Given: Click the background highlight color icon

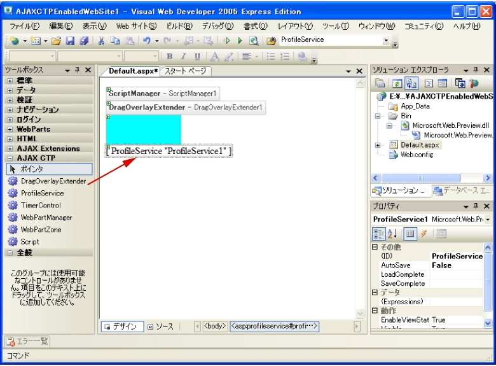Looking at the screenshot, I should click(x=229, y=57).
